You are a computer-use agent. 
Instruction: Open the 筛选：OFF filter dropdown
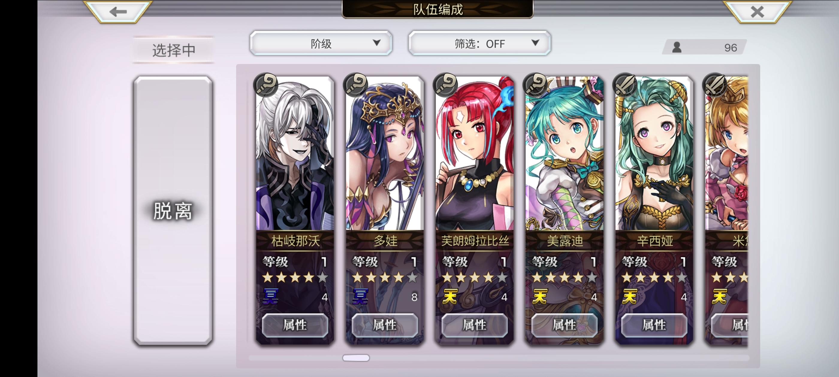[x=479, y=43]
